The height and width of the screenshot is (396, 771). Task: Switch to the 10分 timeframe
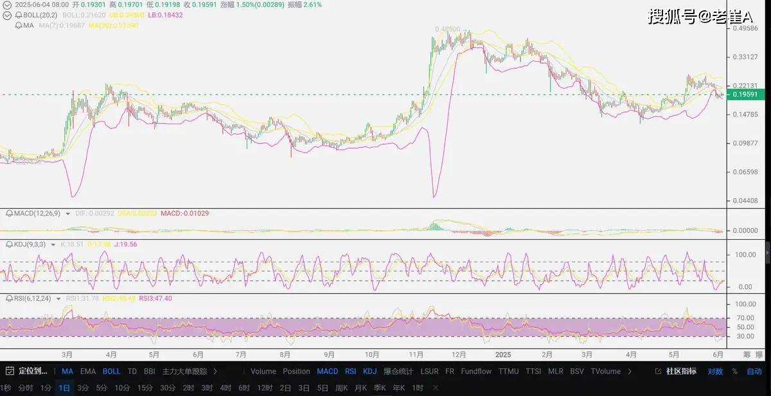(122, 388)
